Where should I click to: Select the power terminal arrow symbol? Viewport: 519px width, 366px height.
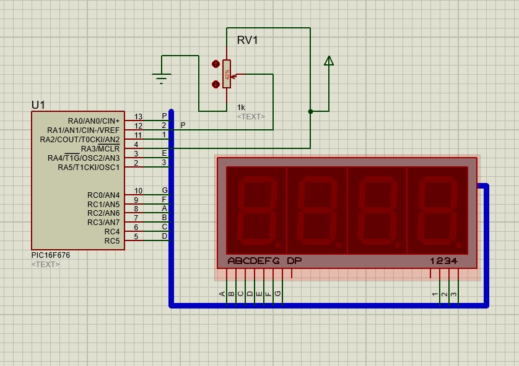[329, 61]
